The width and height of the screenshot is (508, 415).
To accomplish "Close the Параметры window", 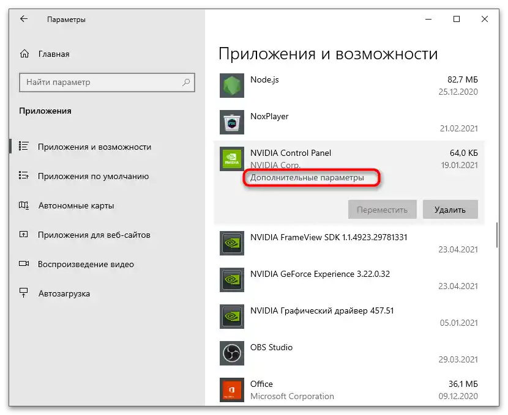I will (x=485, y=19).
